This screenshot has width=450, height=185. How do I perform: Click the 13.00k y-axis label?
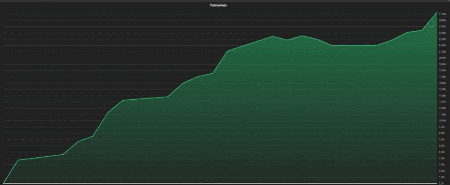(443, 102)
